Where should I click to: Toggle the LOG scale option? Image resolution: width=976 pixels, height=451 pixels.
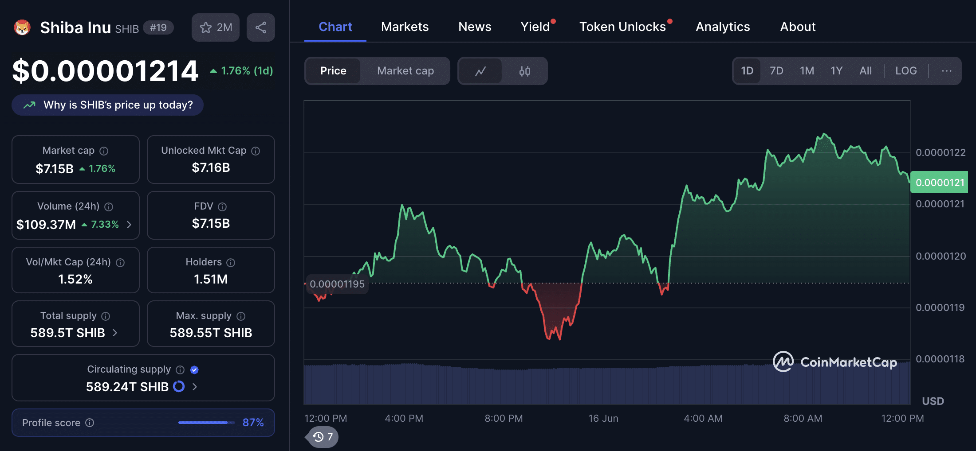tap(905, 71)
